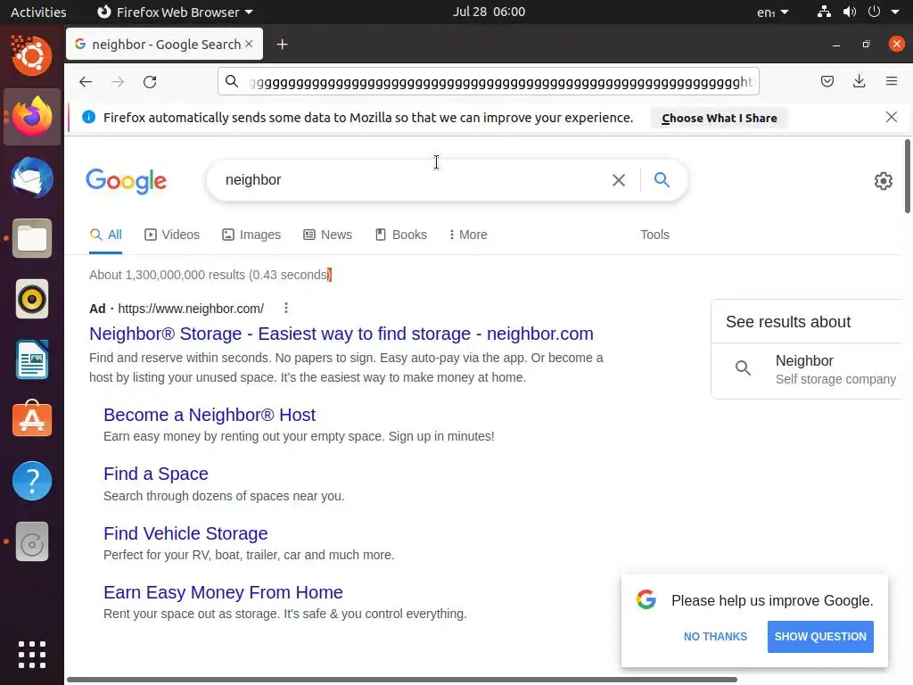Click the Google logo
Viewport: 913px width, 685px height.
pyautogui.click(x=127, y=181)
